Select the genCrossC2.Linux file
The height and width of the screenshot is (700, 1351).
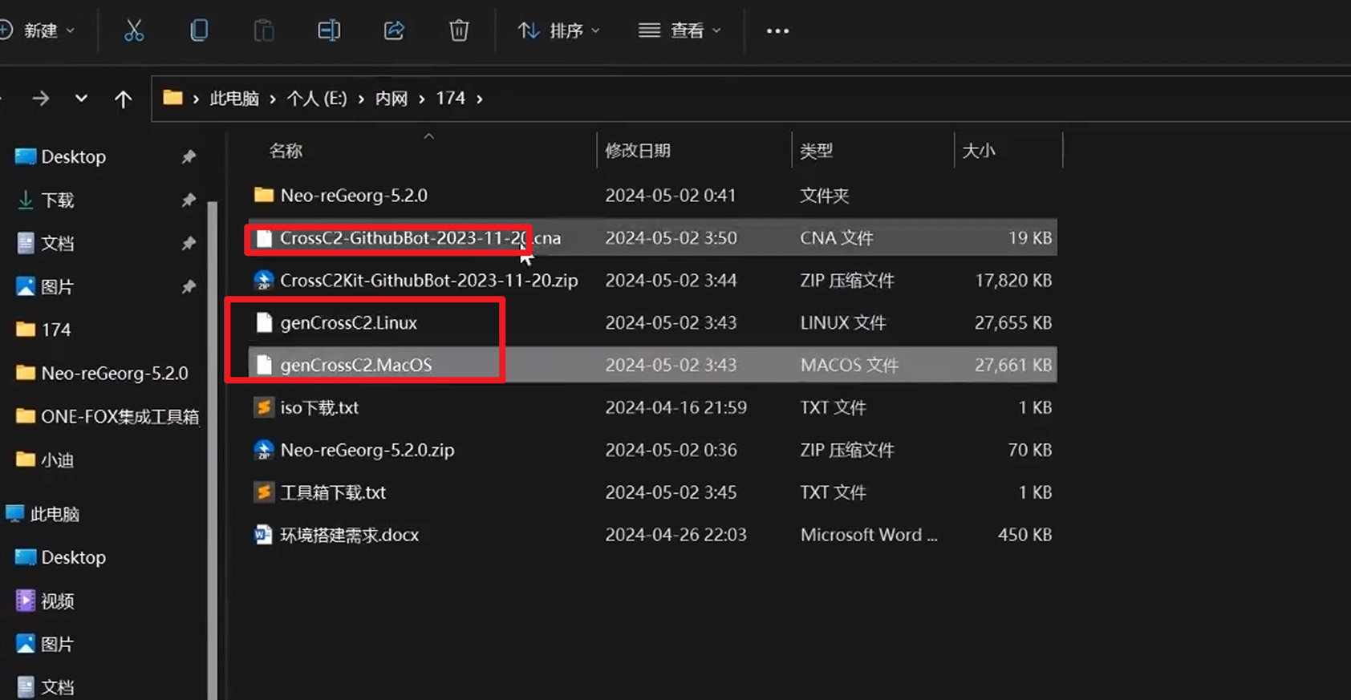[652, 323]
